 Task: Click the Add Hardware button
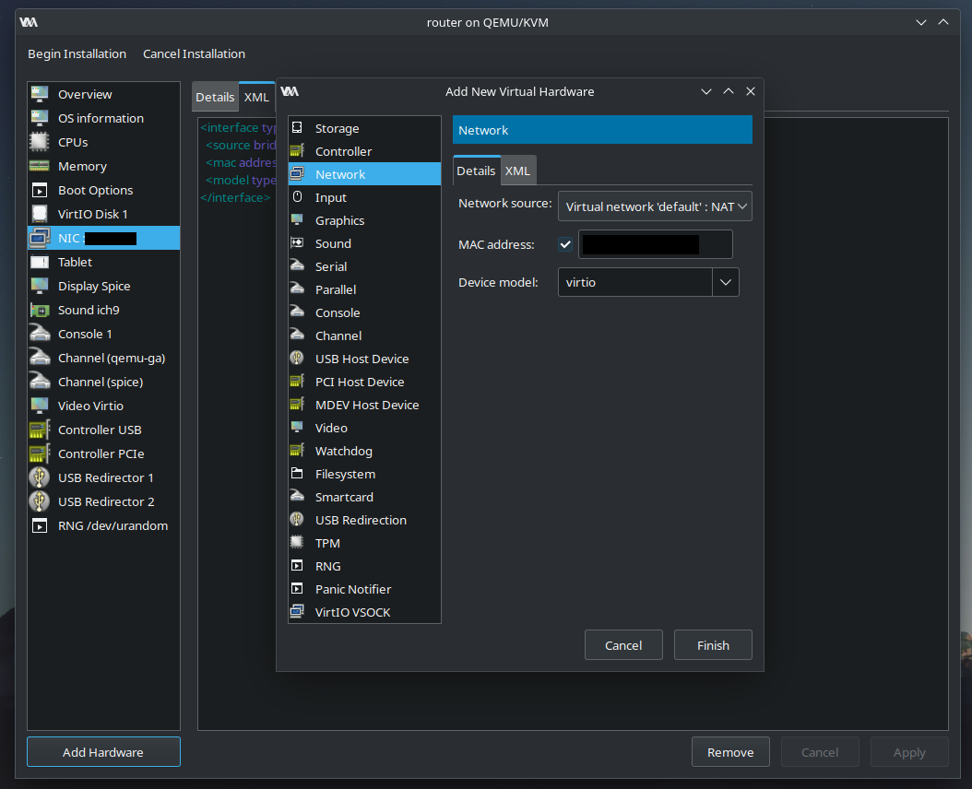pyautogui.click(x=103, y=752)
